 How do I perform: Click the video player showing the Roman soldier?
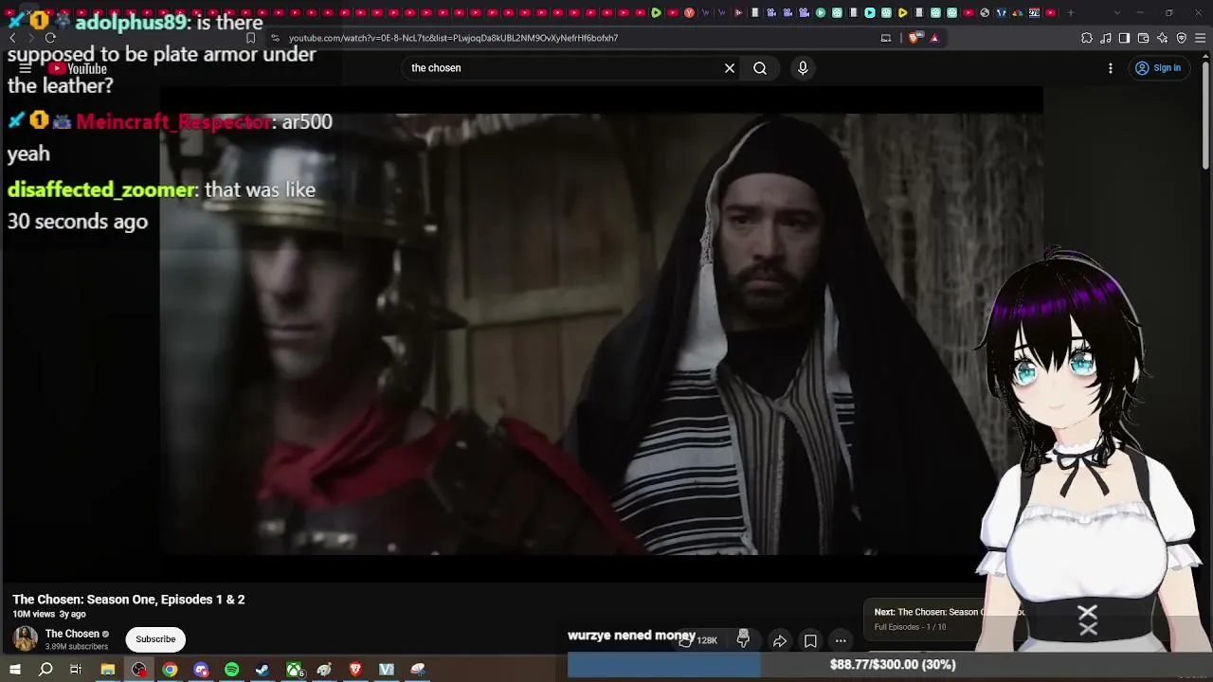pos(601,333)
